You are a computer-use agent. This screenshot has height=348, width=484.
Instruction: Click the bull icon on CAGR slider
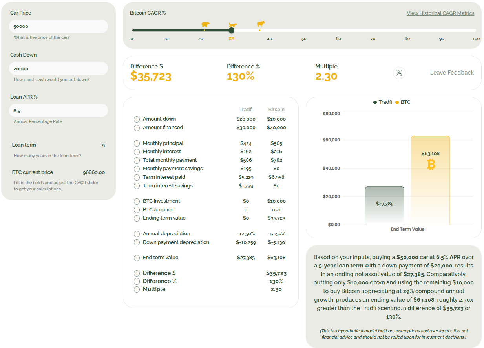pyautogui.click(x=261, y=24)
